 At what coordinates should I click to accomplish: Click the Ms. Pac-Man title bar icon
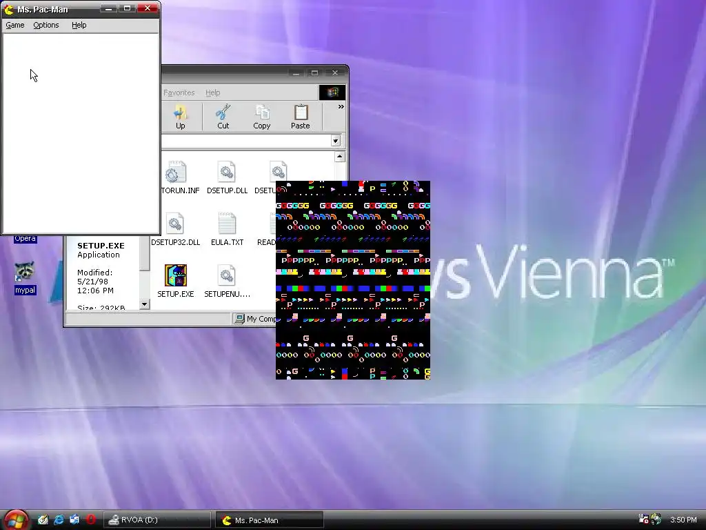coord(9,9)
